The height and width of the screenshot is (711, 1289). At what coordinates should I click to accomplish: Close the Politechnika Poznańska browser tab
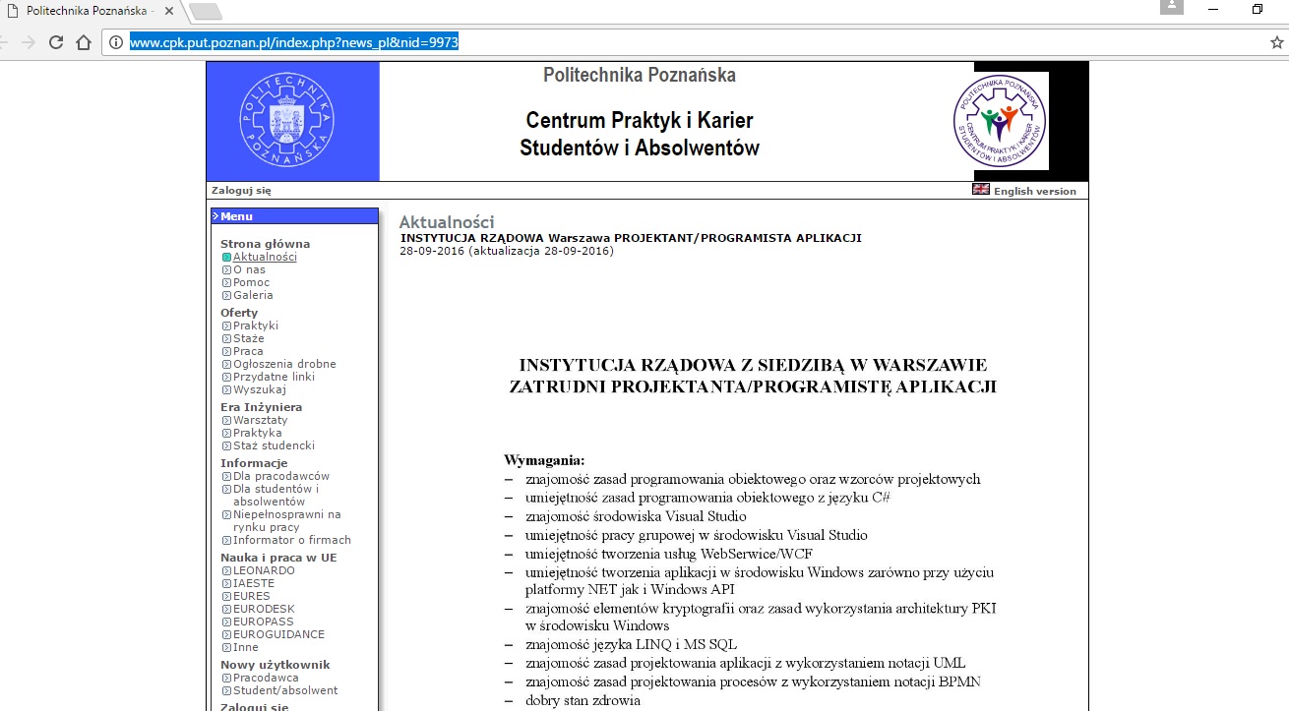point(169,10)
